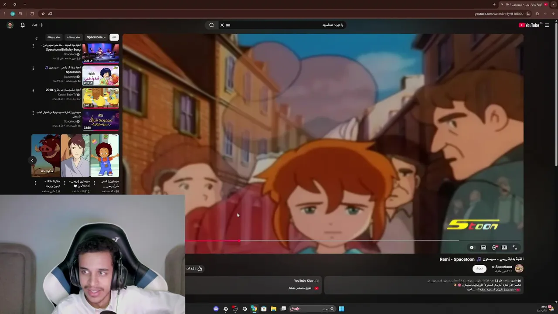Select the 'From Spacetoon' filter chip
Screen dimensions: 558x314
tap(96, 37)
